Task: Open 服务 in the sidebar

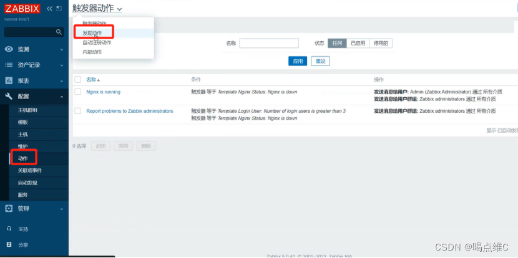Action: coord(23,194)
